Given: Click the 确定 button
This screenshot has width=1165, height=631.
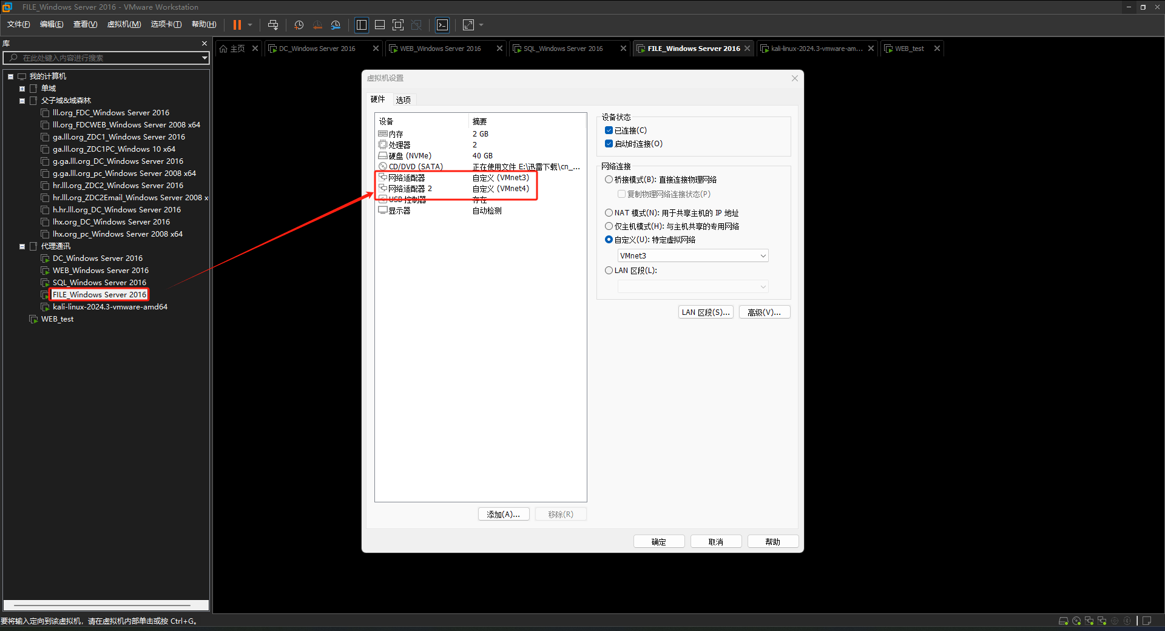Looking at the screenshot, I should click(659, 542).
